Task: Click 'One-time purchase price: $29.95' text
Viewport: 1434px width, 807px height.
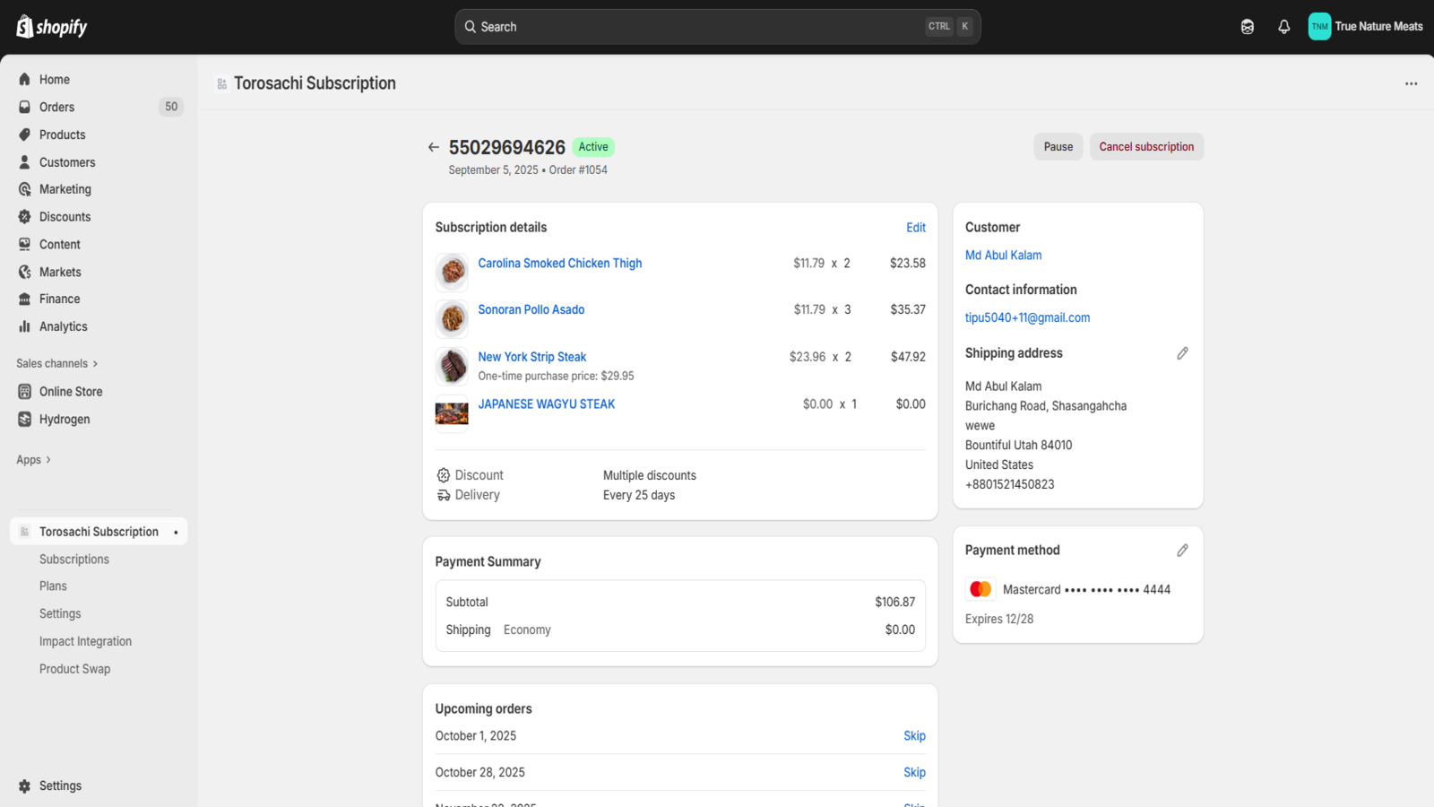Action: pos(556,377)
